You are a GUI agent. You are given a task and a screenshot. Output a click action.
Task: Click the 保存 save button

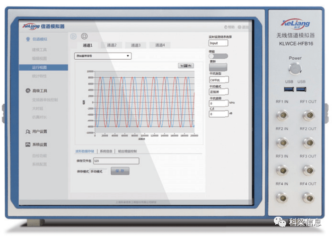[x=120, y=171]
